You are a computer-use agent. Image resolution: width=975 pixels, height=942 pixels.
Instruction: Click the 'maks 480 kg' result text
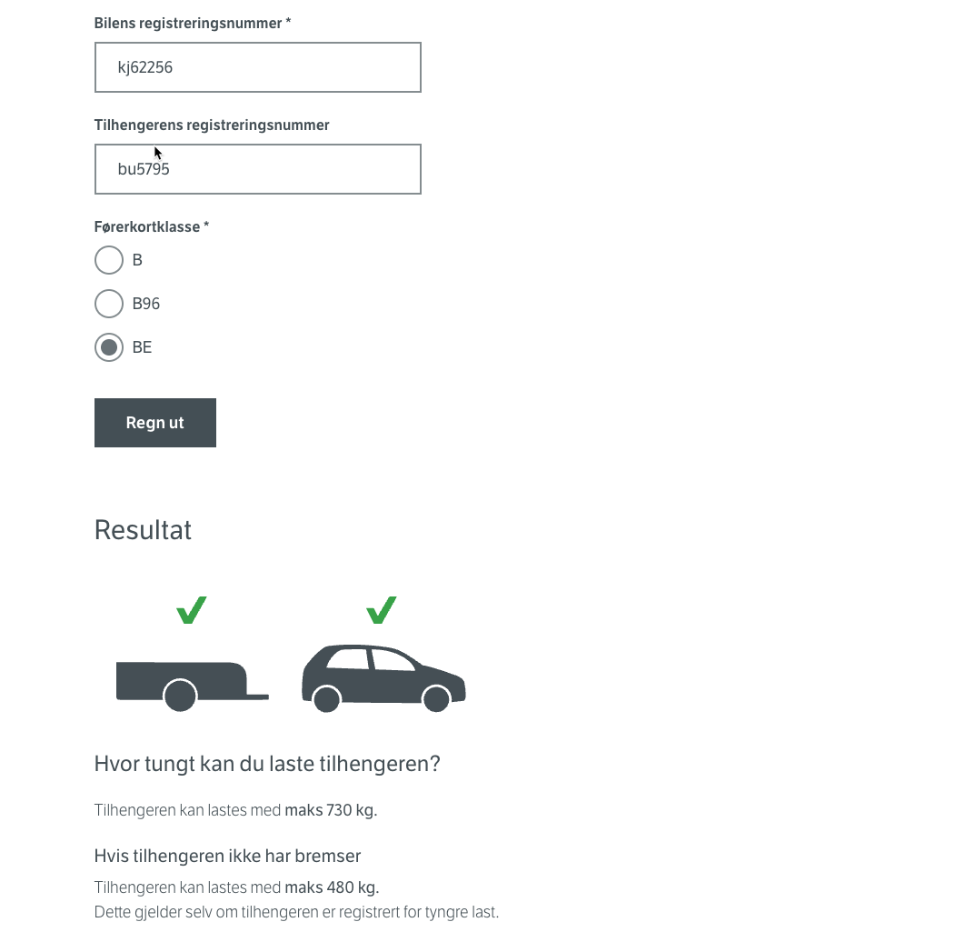click(x=332, y=887)
